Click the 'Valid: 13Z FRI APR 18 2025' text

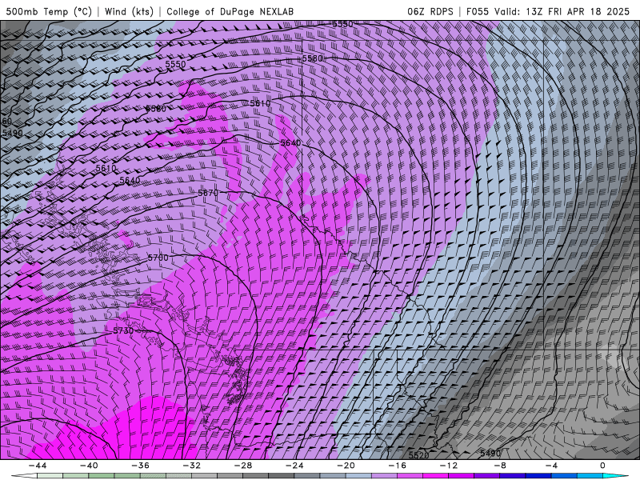coord(562,11)
